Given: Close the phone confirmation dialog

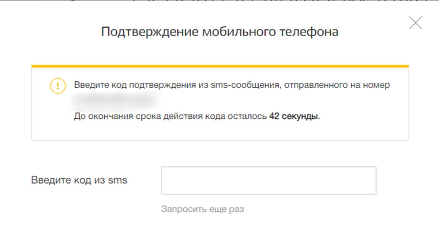Looking at the screenshot, I should pos(415,23).
